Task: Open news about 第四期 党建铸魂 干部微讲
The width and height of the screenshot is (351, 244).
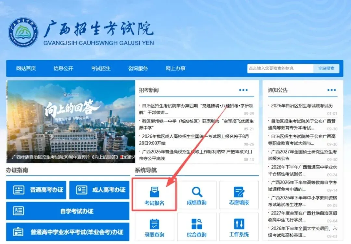Action: click(196, 109)
